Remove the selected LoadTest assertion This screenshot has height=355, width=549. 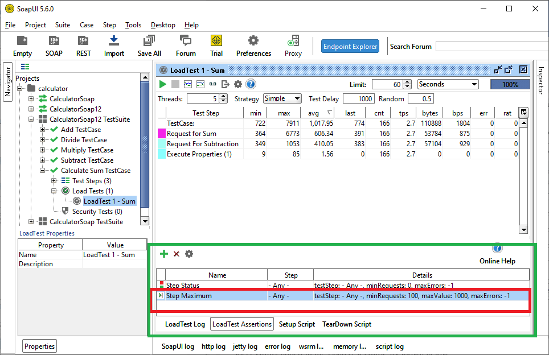click(177, 254)
